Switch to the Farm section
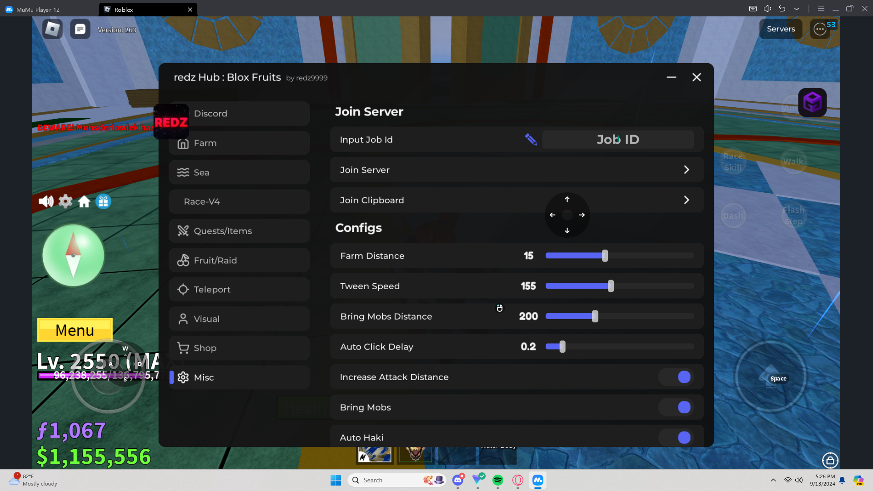 pyautogui.click(x=240, y=143)
